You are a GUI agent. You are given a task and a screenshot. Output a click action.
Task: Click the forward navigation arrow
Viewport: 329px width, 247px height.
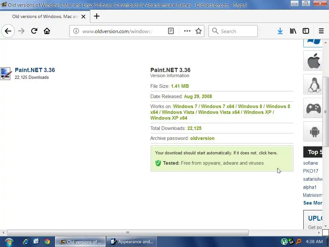point(21,31)
